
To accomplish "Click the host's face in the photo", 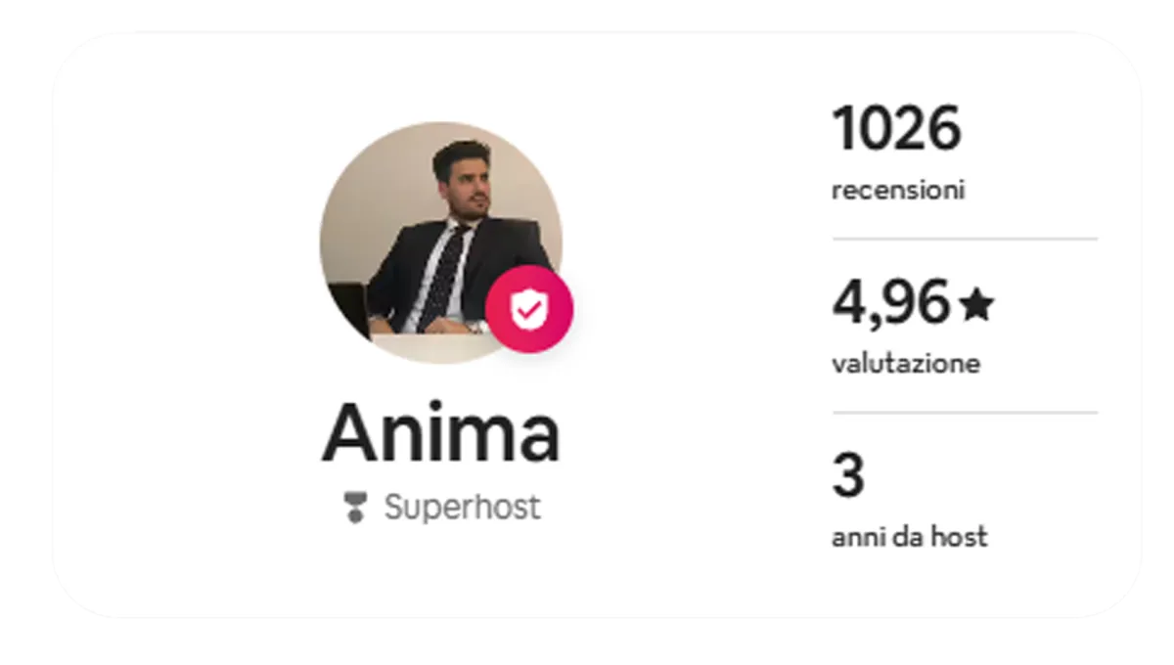I will (465, 181).
